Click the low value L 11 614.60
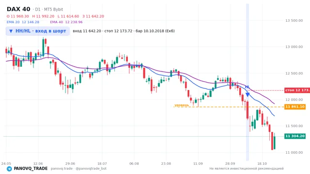The width and height of the screenshot is (310, 174). 68,16
